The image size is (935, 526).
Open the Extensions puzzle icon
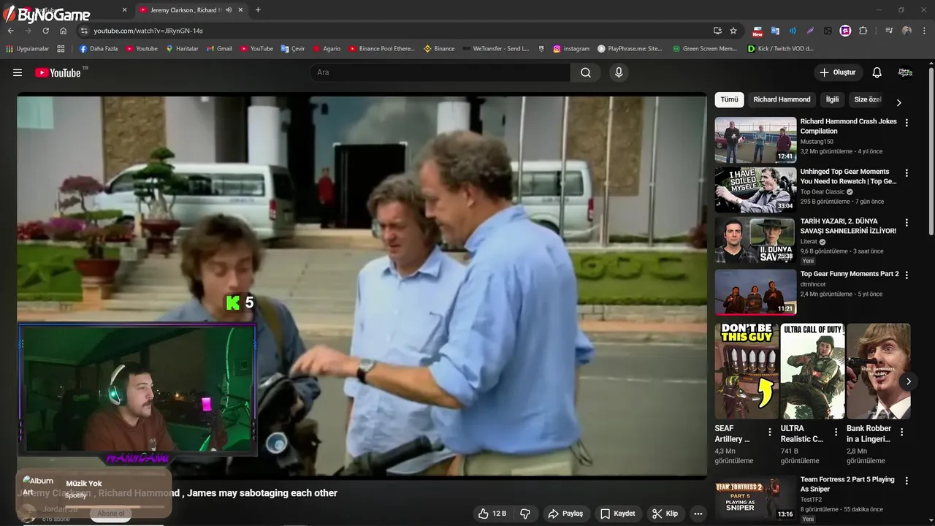pos(863,31)
